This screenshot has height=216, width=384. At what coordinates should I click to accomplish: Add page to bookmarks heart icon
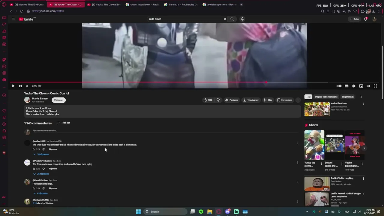coord(355,11)
